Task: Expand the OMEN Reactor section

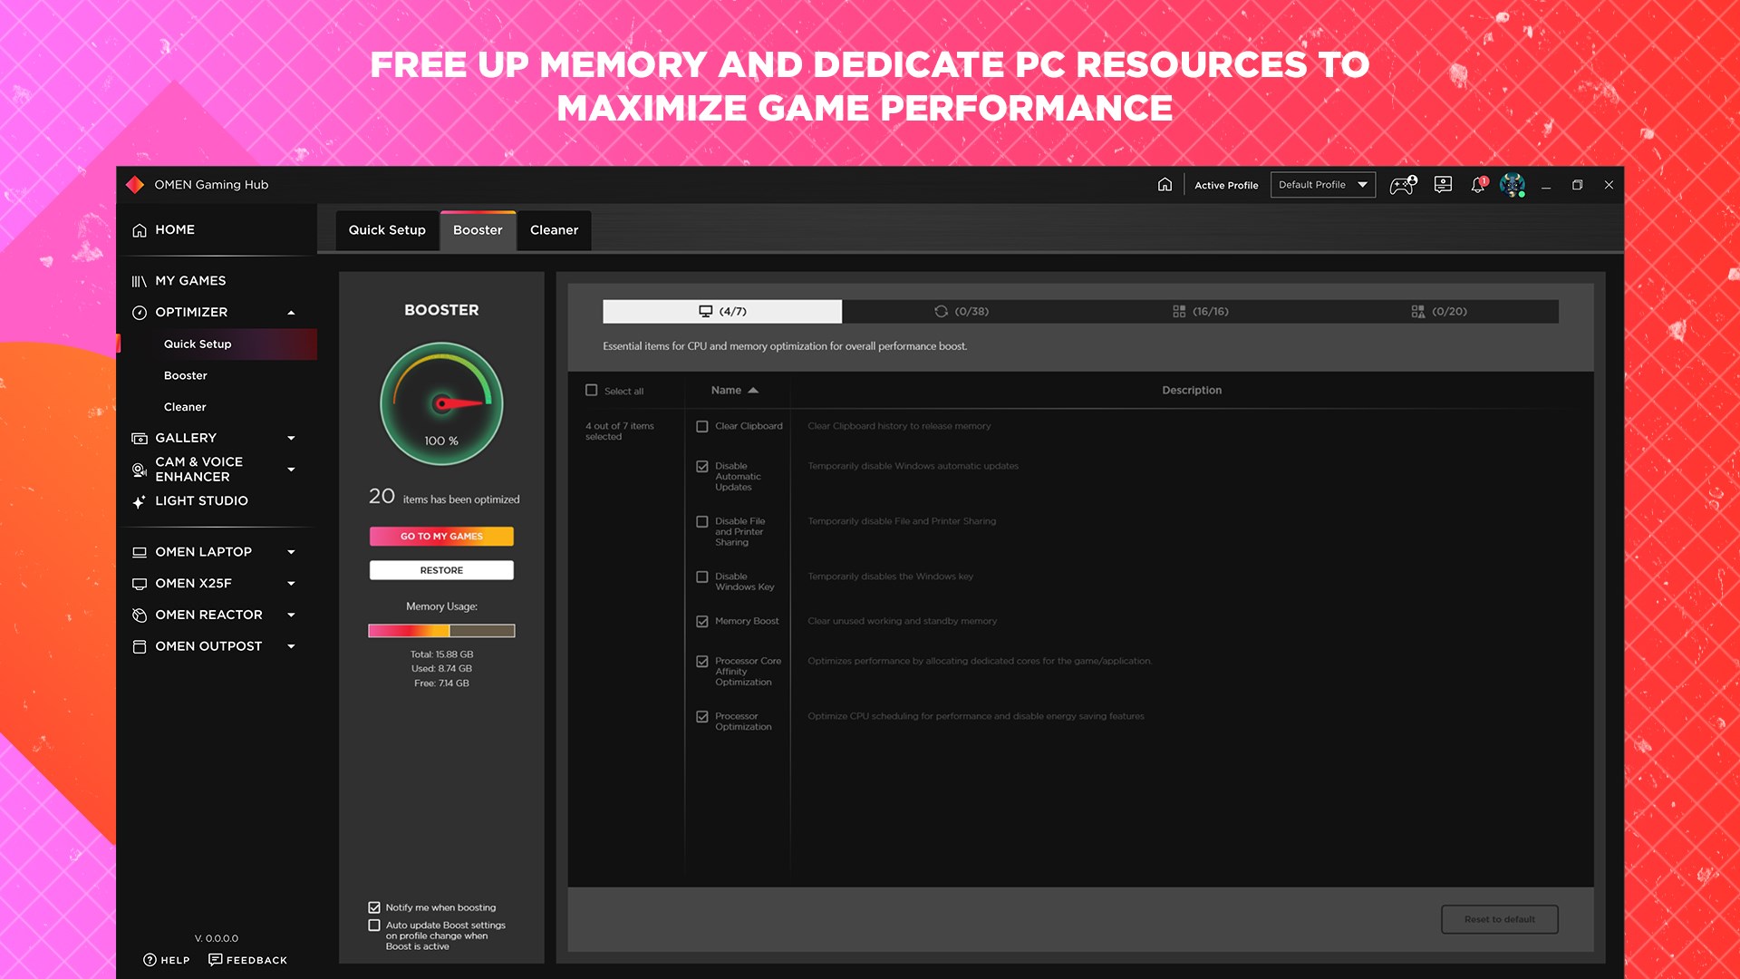Action: (291, 615)
